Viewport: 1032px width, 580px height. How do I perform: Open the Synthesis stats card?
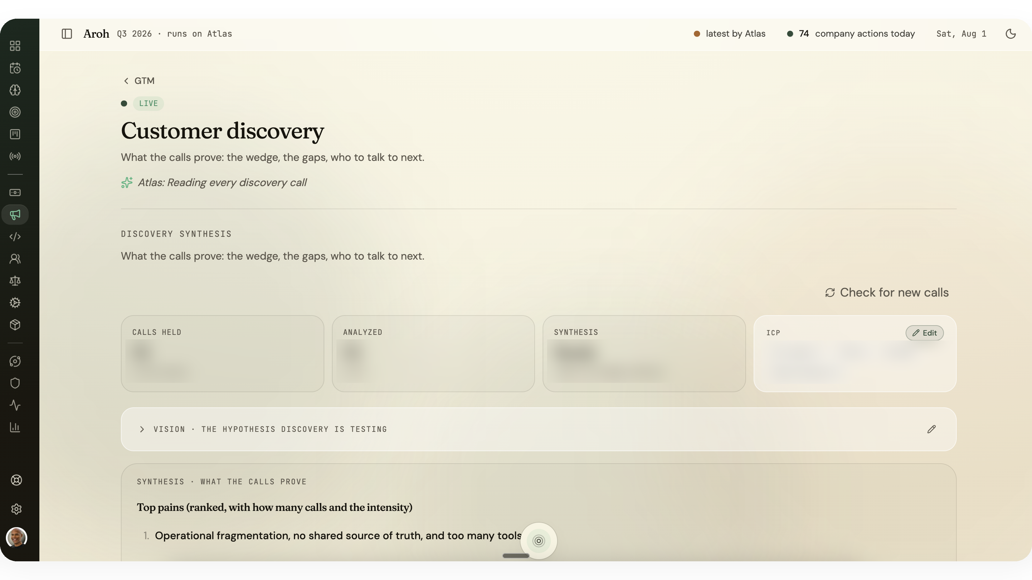pos(644,353)
